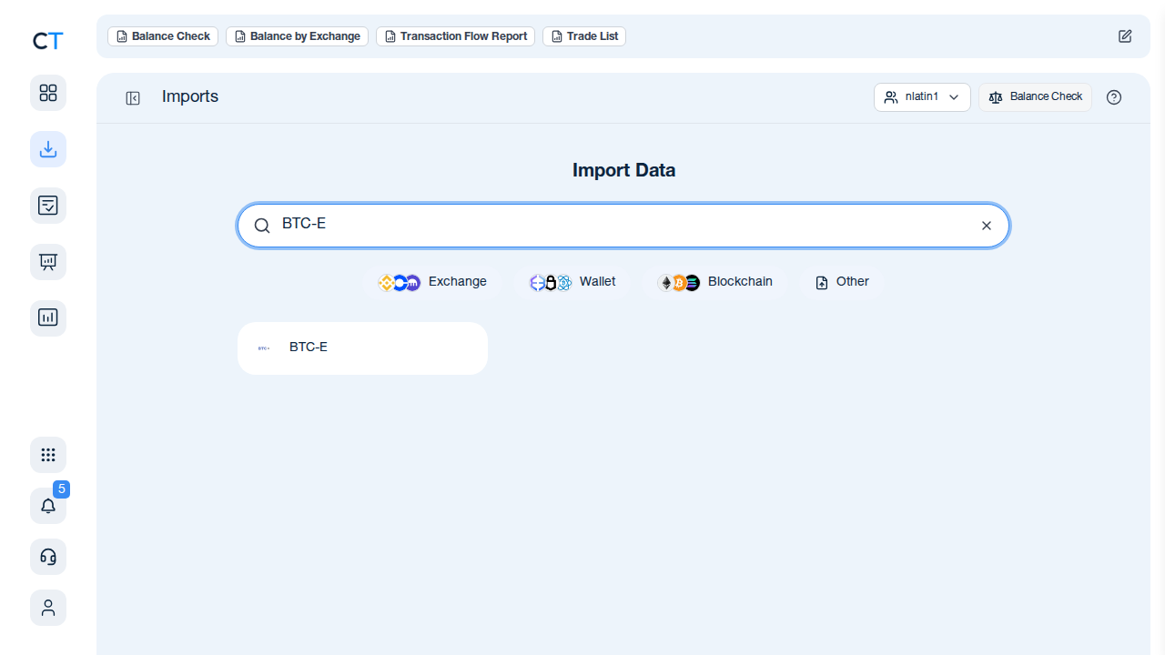The height and width of the screenshot is (655, 1165).
Task: Open the Trade List shortcut
Action: [x=584, y=36]
